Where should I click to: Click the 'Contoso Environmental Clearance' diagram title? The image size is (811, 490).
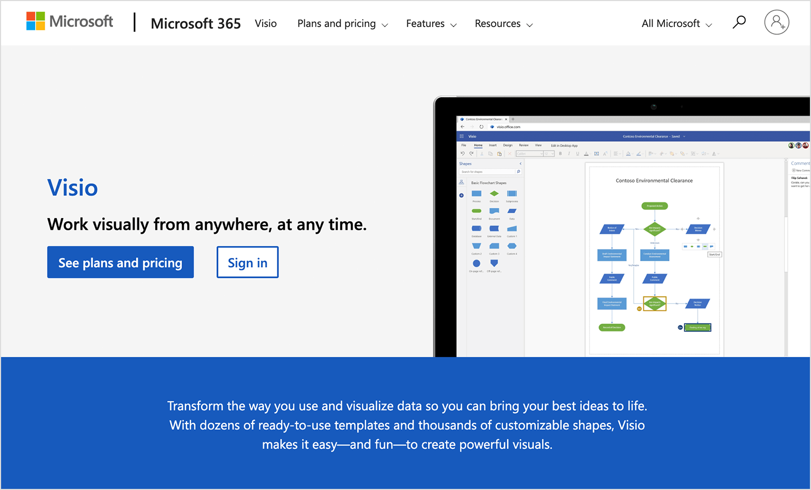pyautogui.click(x=654, y=181)
